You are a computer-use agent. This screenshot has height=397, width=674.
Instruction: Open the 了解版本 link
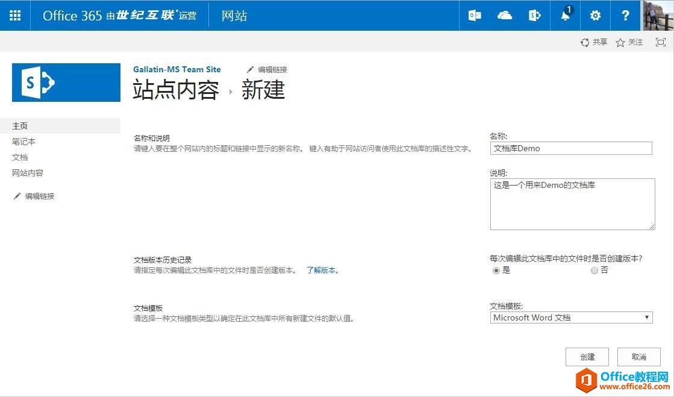click(322, 270)
